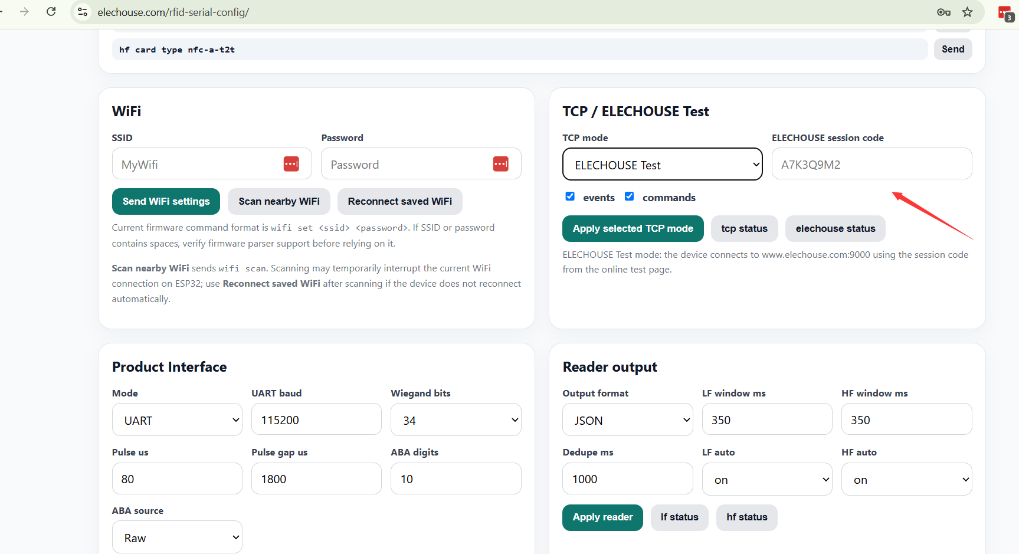Viewport: 1019px width, 554px height.
Task: Click Scan nearby WiFi button
Action: point(279,201)
